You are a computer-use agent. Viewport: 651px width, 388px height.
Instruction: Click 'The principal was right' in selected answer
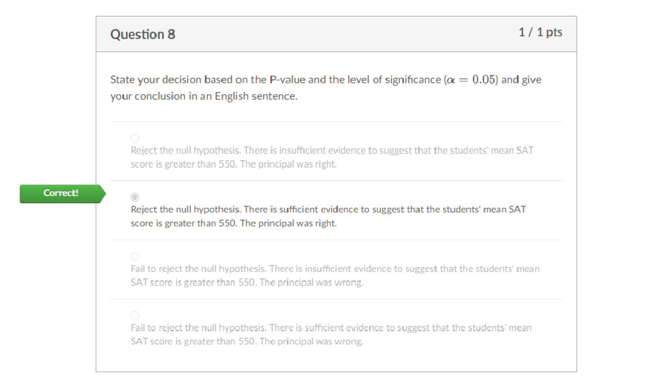pyautogui.click(x=288, y=223)
